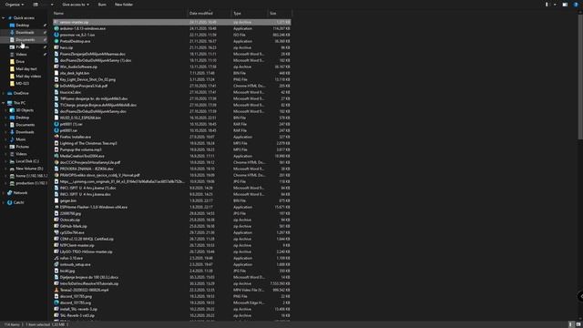The width and height of the screenshot is (583, 328).
Task: Select the Teresa2 mp4 video icon
Action: click(56, 290)
